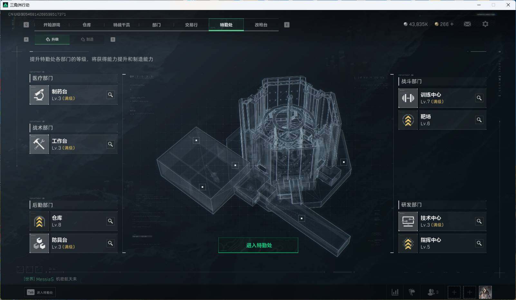This screenshot has height=300, width=516.
Task: Open the world chat message from MessiaS
Action: pos(50,279)
